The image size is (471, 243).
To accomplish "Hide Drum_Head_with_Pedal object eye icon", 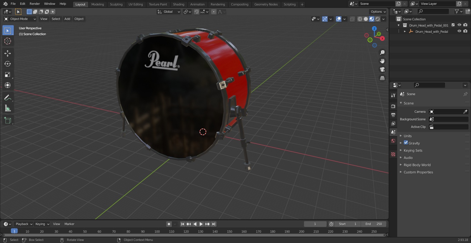I will 459,31.
